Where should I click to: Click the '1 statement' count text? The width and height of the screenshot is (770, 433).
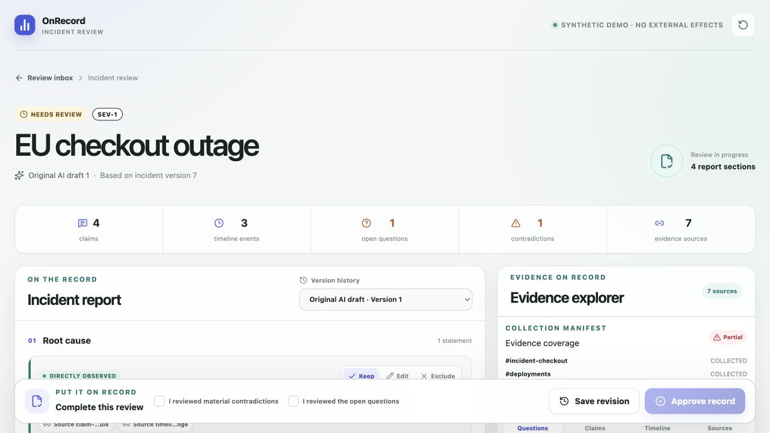(x=454, y=340)
